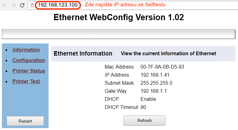Click the Ethernet Information section heading
The height and width of the screenshot is (130, 238).
(x=83, y=53)
